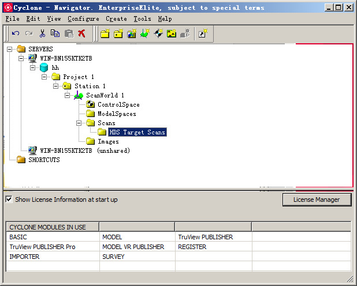Collapse the ScanWorld 1 node
This screenshot has height=286, width=357.
pos(68,95)
